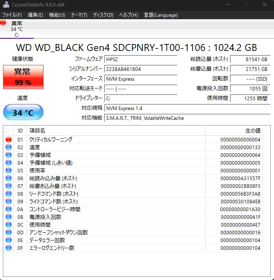Select the リードコマンド数 (ホスト) row name
This screenshot has height=280, width=274.
coord(53,194)
